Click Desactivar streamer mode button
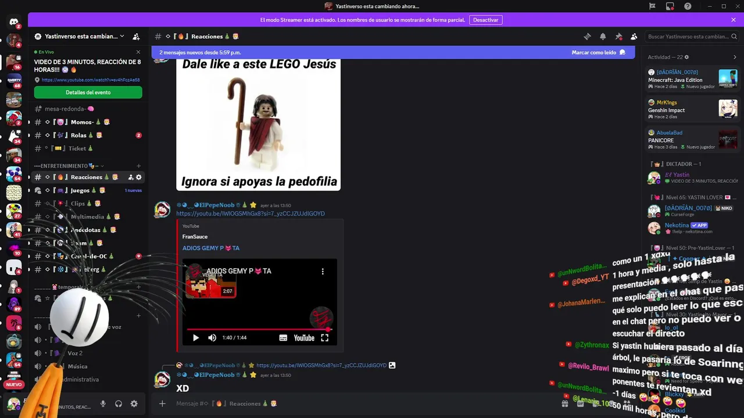 (485, 20)
